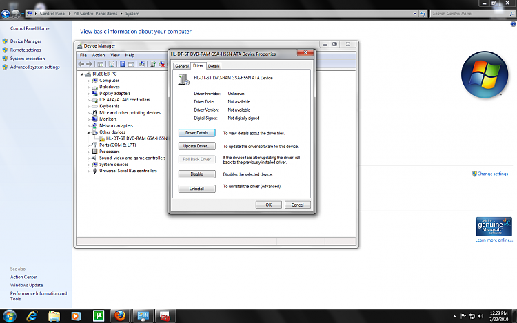Open Performance Information and Tools link
This screenshot has height=323, width=517.
coord(38,296)
